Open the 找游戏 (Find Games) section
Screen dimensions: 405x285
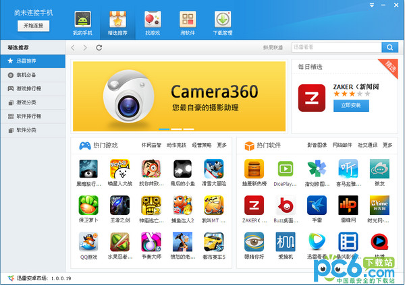153,22
